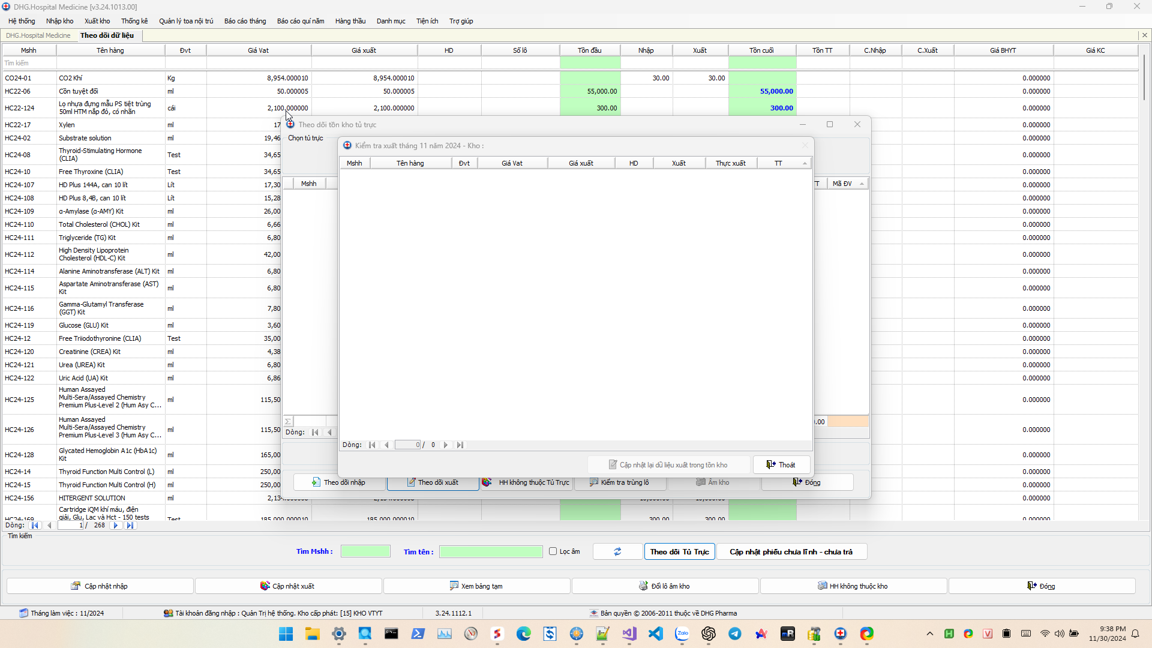Enable the Lọc âm checkbox
1152x648 pixels.
(x=553, y=551)
